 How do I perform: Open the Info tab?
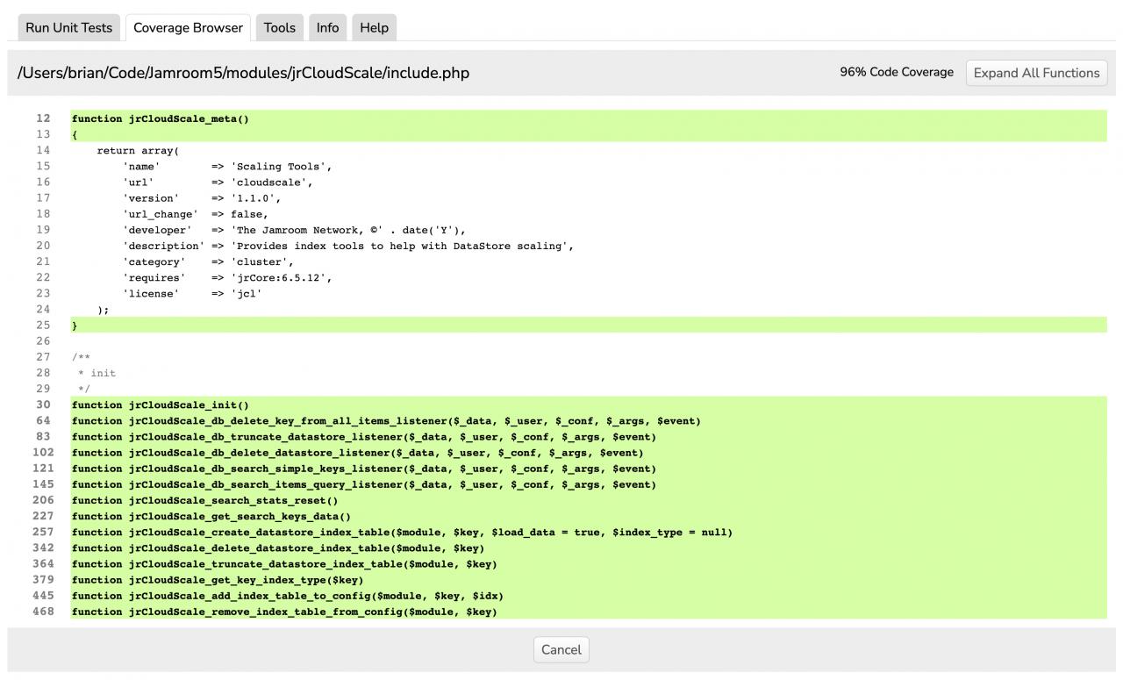click(327, 27)
